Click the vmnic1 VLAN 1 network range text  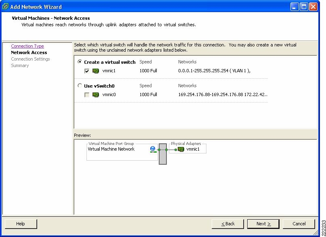[x=214, y=71]
